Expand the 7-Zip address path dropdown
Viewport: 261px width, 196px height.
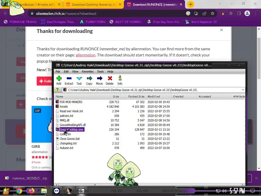click(x=243, y=90)
